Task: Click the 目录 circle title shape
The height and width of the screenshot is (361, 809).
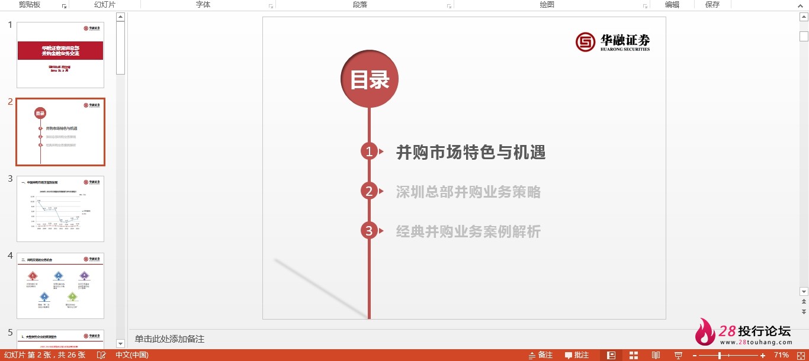Action: (x=369, y=79)
